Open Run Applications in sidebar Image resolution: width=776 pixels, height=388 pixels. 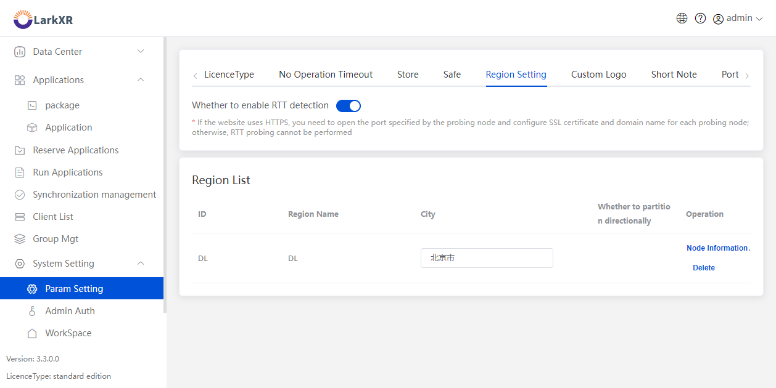click(68, 172)
